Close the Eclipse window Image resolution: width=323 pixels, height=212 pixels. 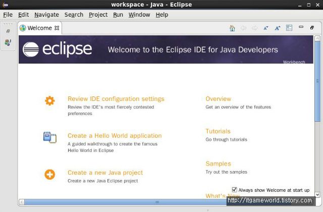[317, 5]
